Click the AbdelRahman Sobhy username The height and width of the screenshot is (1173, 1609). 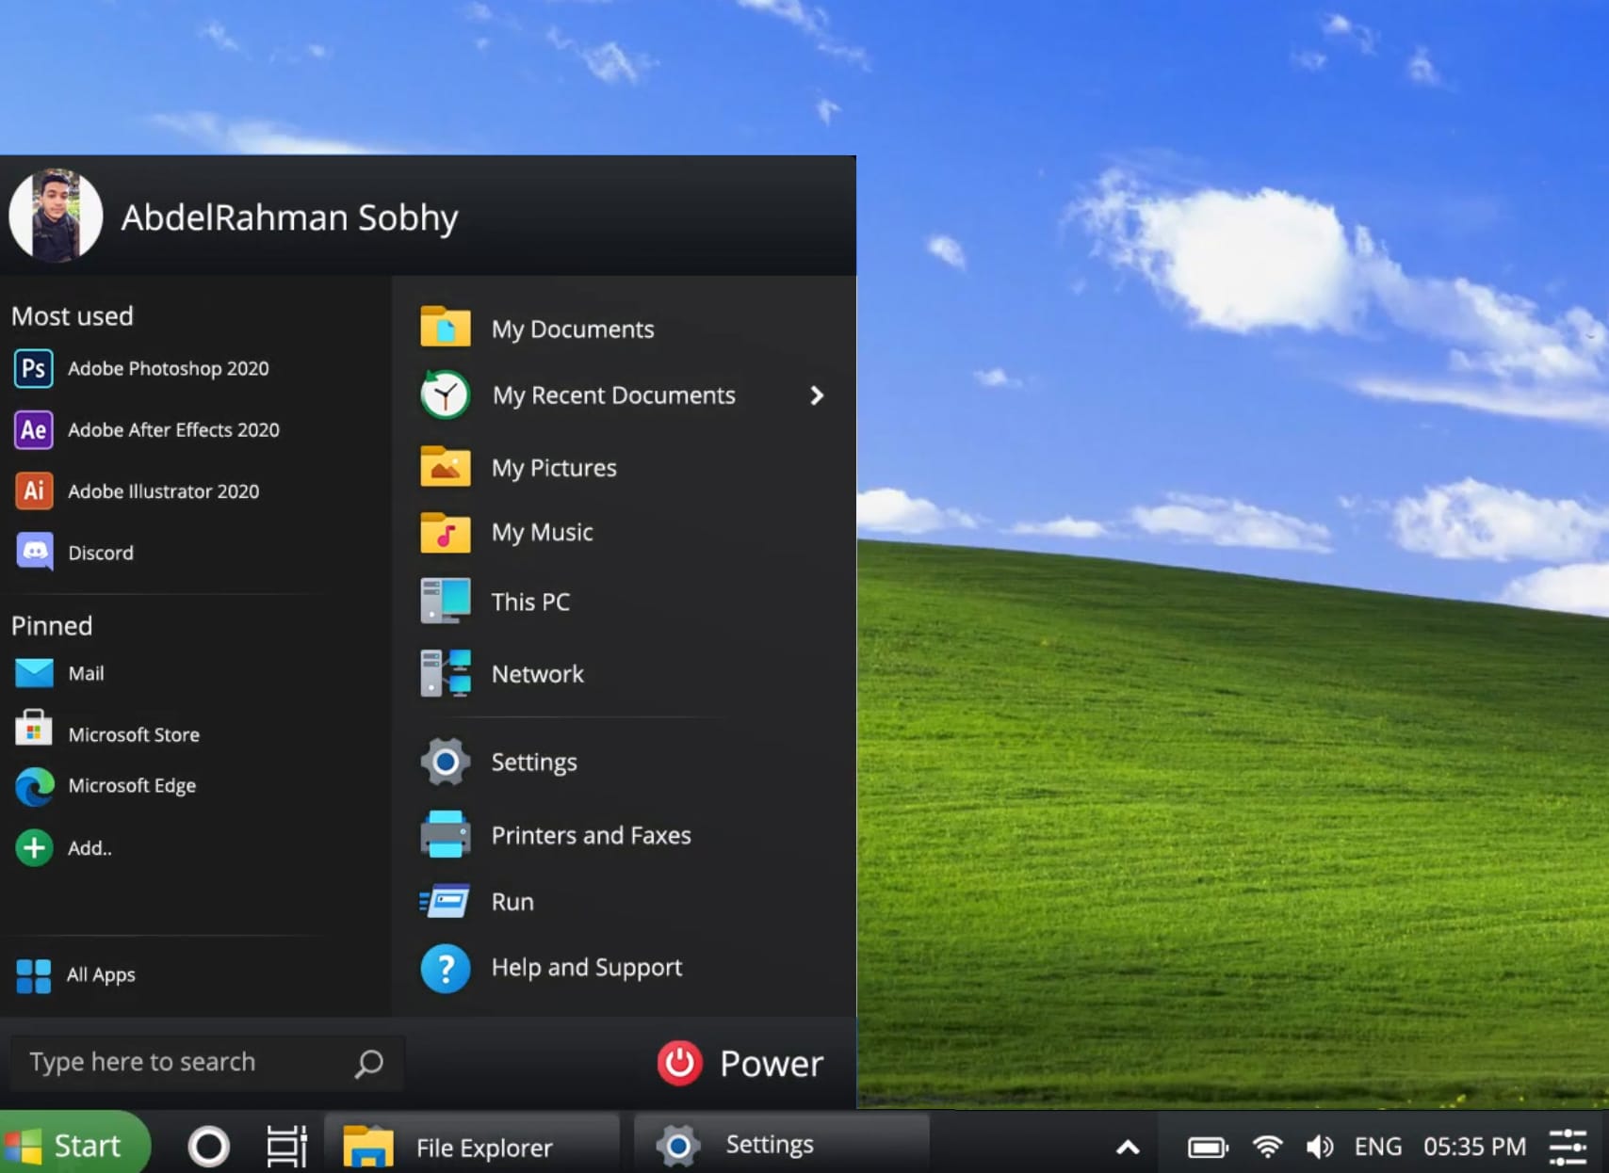coord(289,217)
